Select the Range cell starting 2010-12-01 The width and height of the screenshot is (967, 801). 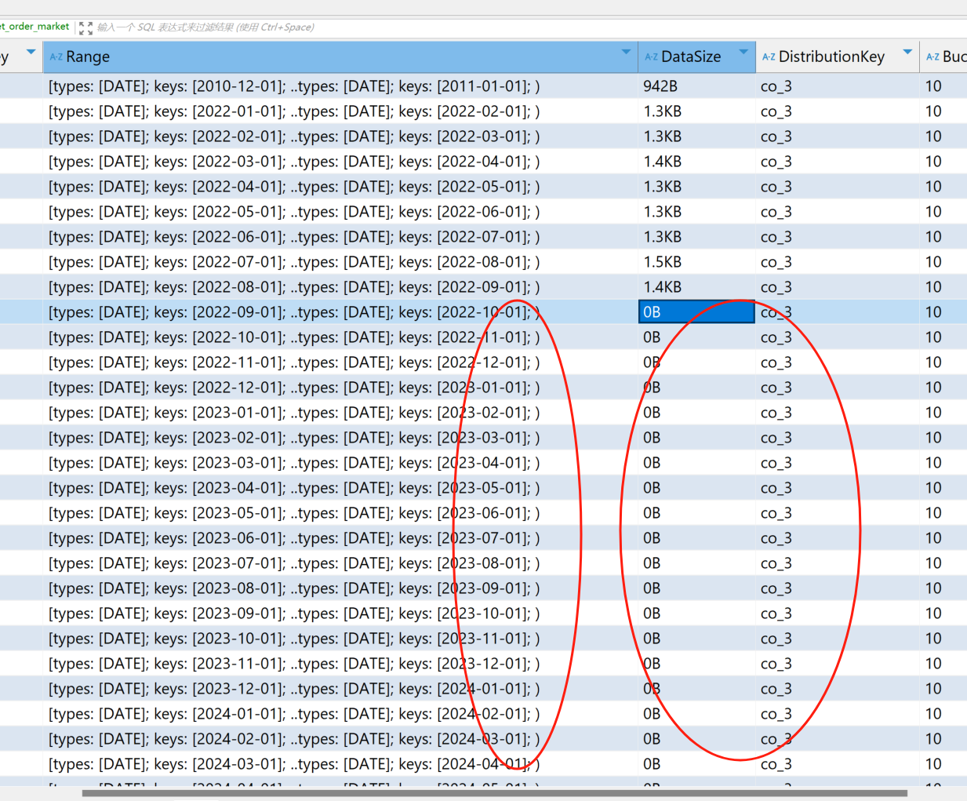coord(294,86)
